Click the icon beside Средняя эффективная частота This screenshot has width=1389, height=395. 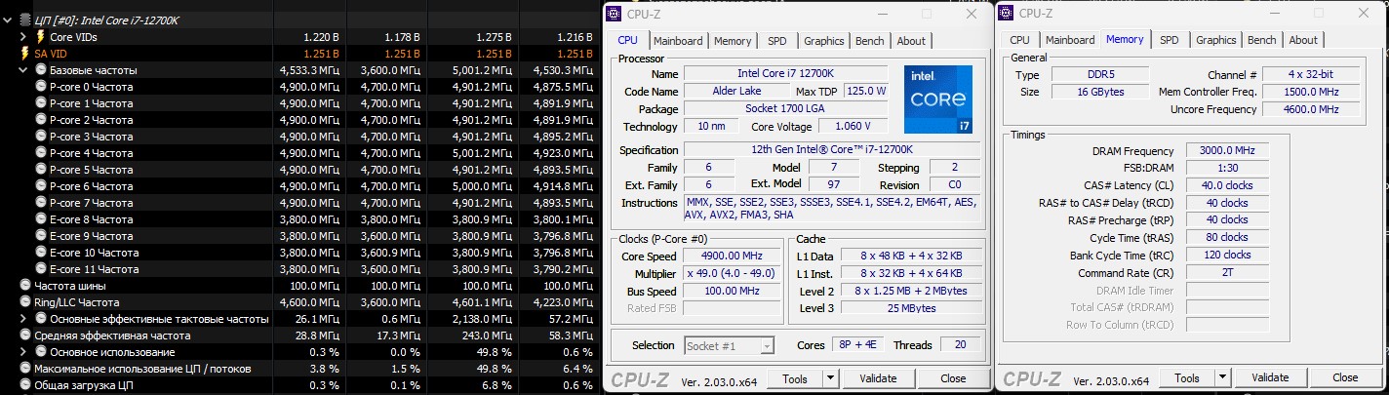point(25,336)
